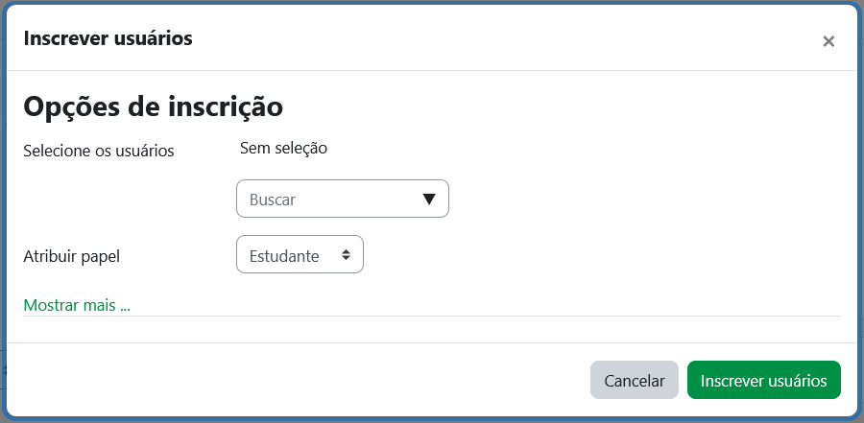Click the gray Cancelar label
Image resolution: width=864 pixels, height=423 pixels.
click(634, 380)
